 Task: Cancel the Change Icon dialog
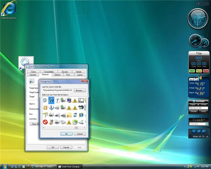(80, 134)
